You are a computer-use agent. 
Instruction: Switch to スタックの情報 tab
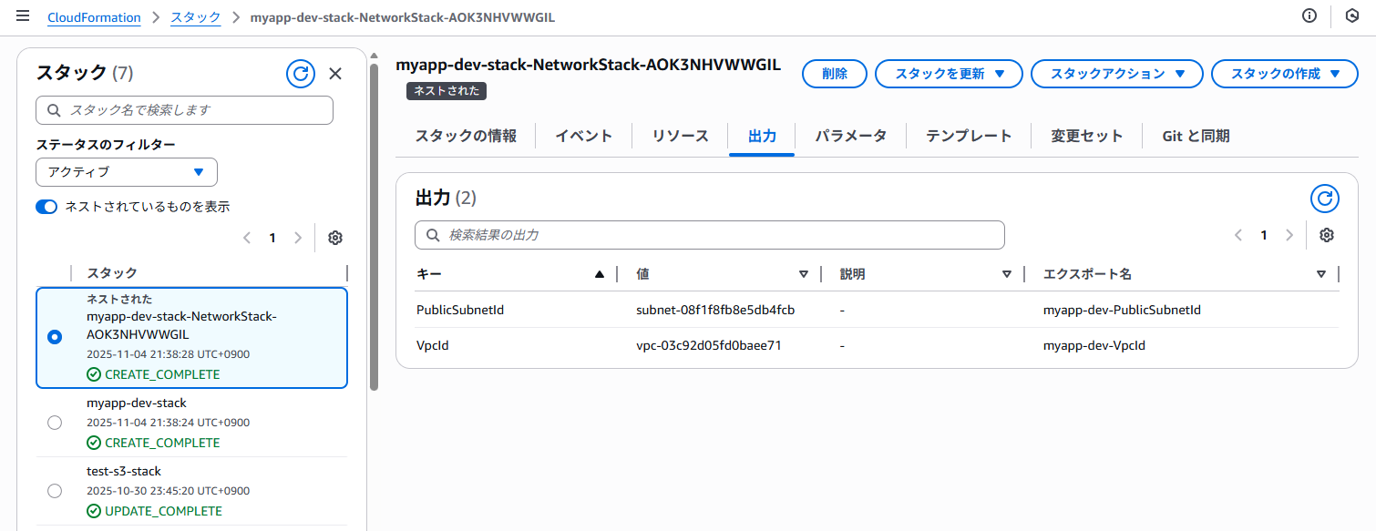tap(466, 136)
